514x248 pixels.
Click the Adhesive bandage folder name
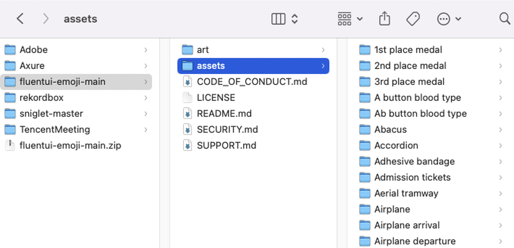(x=415, y=162)
